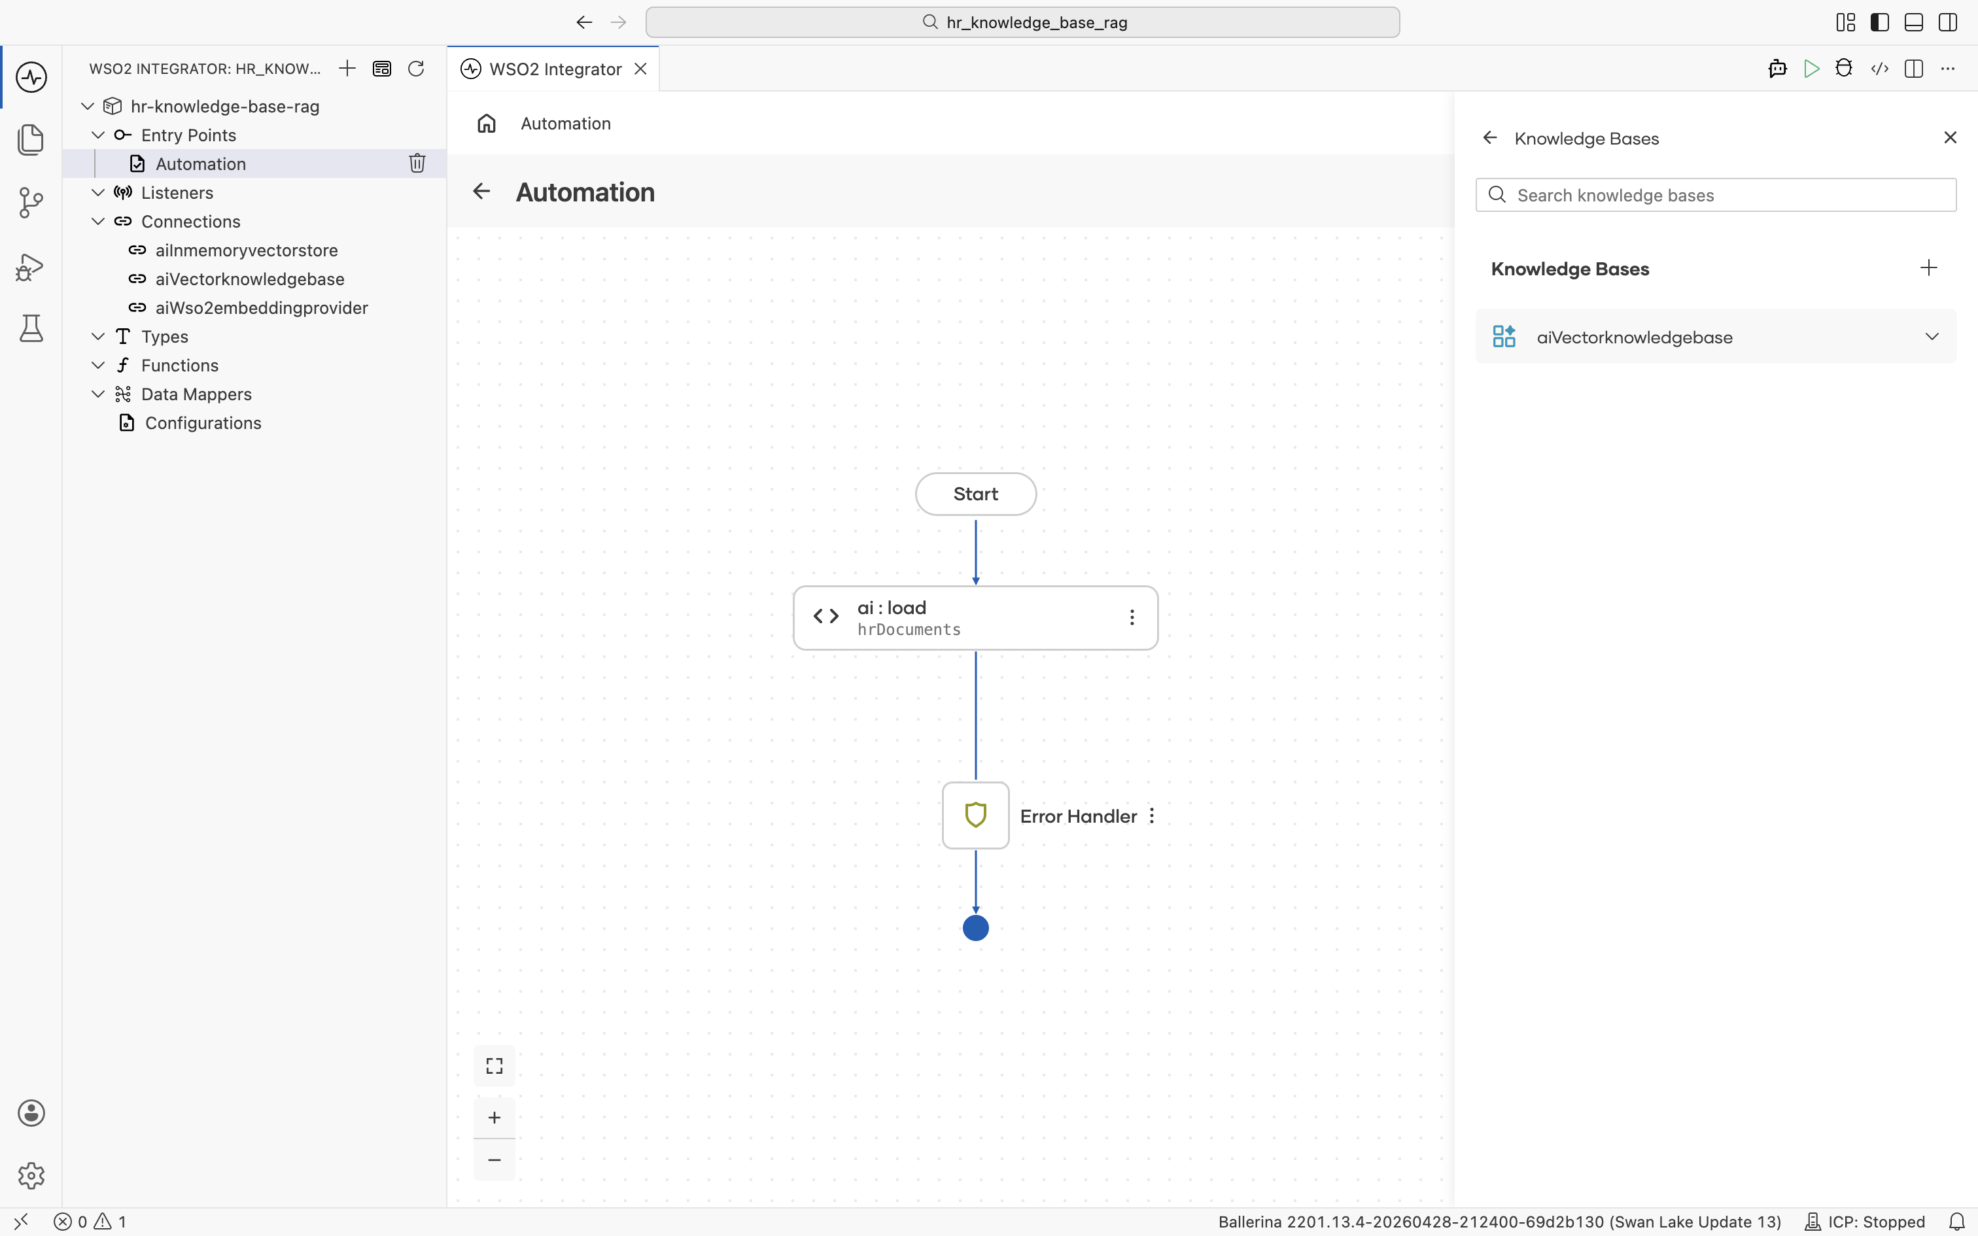Click the Automation breadcrumb link
This screenshot has height=1236, width=1978.
pos(566,124)
